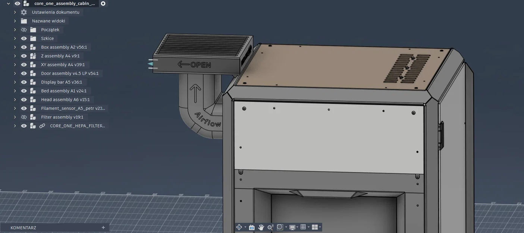Hide Door assembly v4.5 LP v54:1
The width and height of the screenshot is (524, 233).
(24, 73)
